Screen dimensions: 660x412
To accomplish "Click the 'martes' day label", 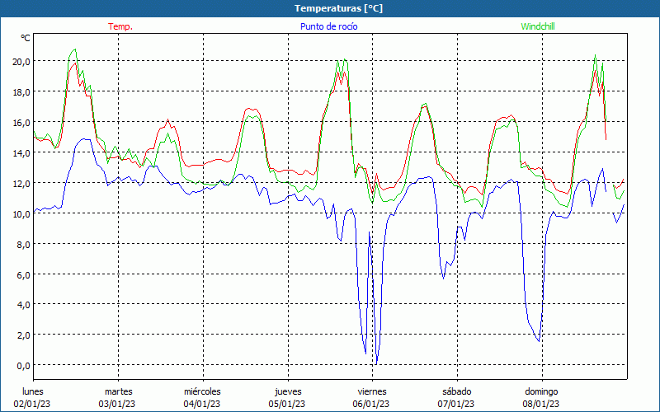I will (119, 391).
